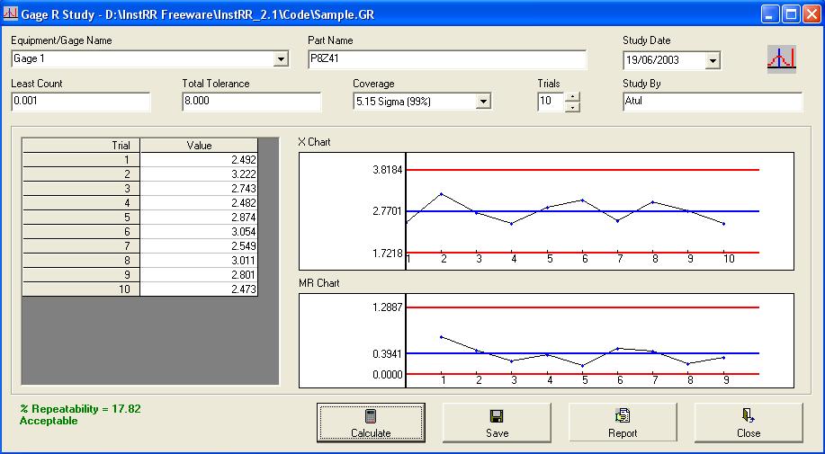Select the value cell 2.801
This screenshot has height=454, width=825.
tap(199, 275)
